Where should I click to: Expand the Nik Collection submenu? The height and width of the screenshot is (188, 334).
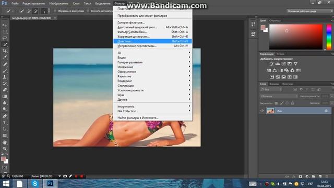[x=153, y=111]
